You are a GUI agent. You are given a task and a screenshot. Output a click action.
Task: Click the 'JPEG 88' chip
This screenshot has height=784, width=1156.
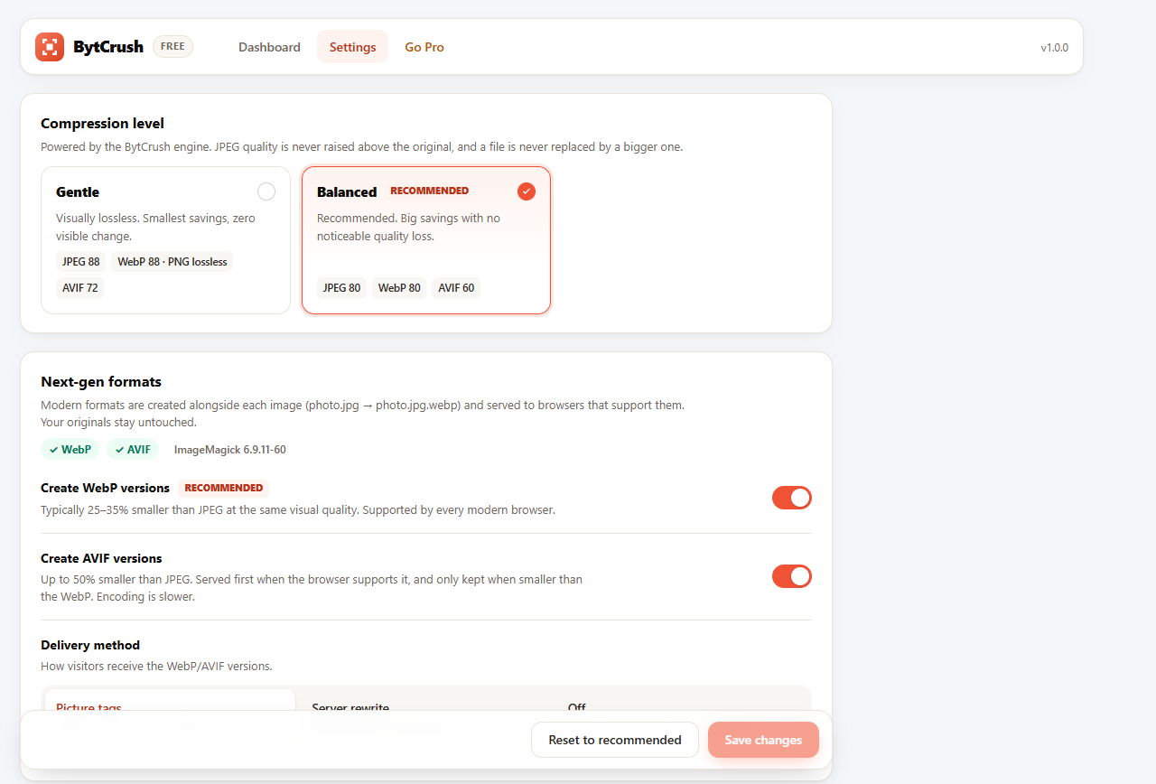81,262
